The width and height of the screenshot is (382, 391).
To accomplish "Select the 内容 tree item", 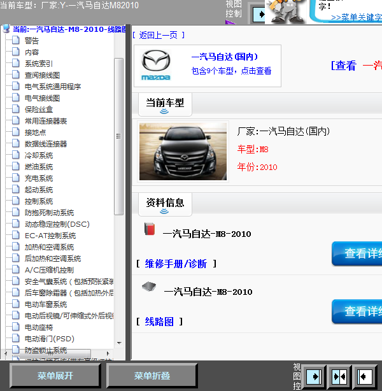I will (x=32, y=52).
